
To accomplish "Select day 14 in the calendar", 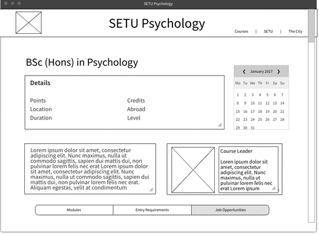I will tap(282, 103).
